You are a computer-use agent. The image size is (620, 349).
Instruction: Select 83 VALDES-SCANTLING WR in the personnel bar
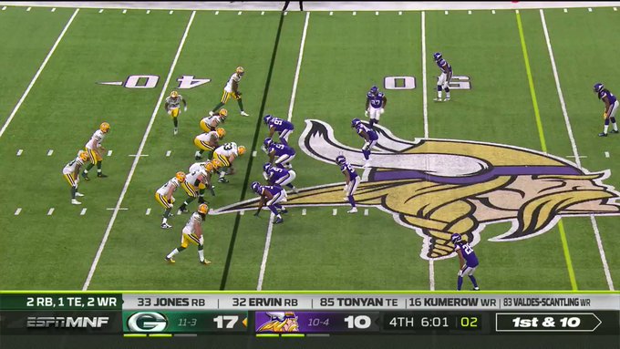tap(546, 303)
